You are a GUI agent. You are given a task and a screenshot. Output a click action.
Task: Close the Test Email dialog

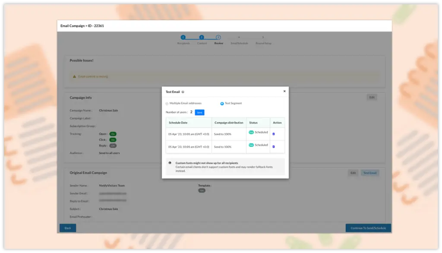[284, 92]
